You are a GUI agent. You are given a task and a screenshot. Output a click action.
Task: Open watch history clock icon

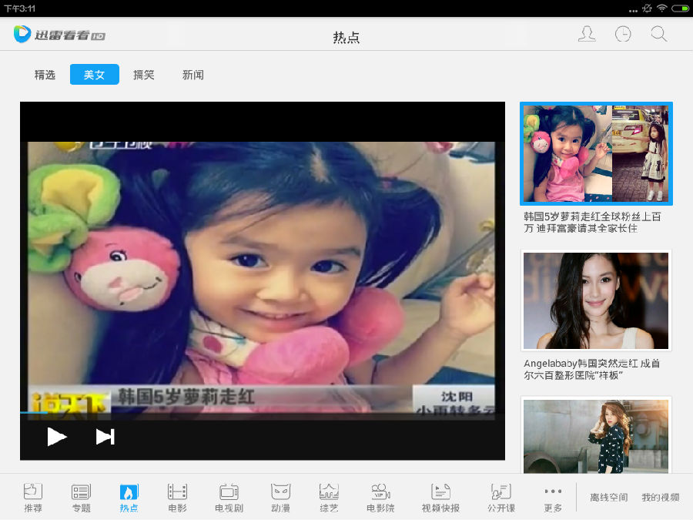tap(622, 35)
